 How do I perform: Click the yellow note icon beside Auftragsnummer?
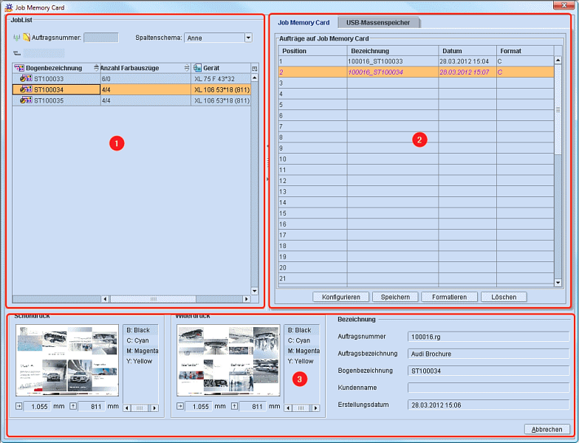[27, 37]
